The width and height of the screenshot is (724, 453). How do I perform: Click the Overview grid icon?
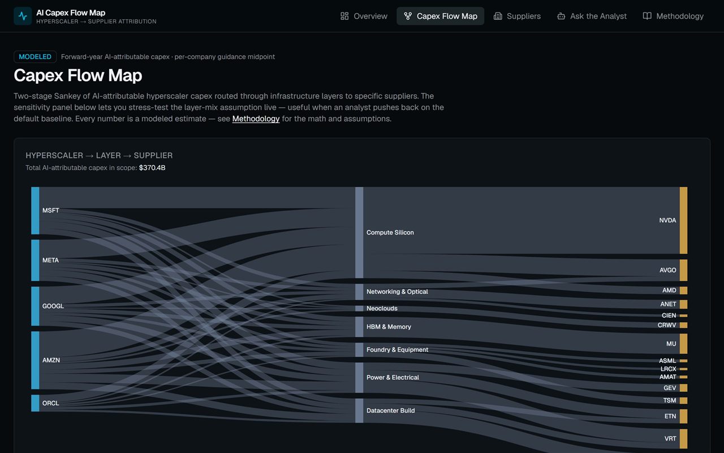pyautogui.click(x=344, y=16)
